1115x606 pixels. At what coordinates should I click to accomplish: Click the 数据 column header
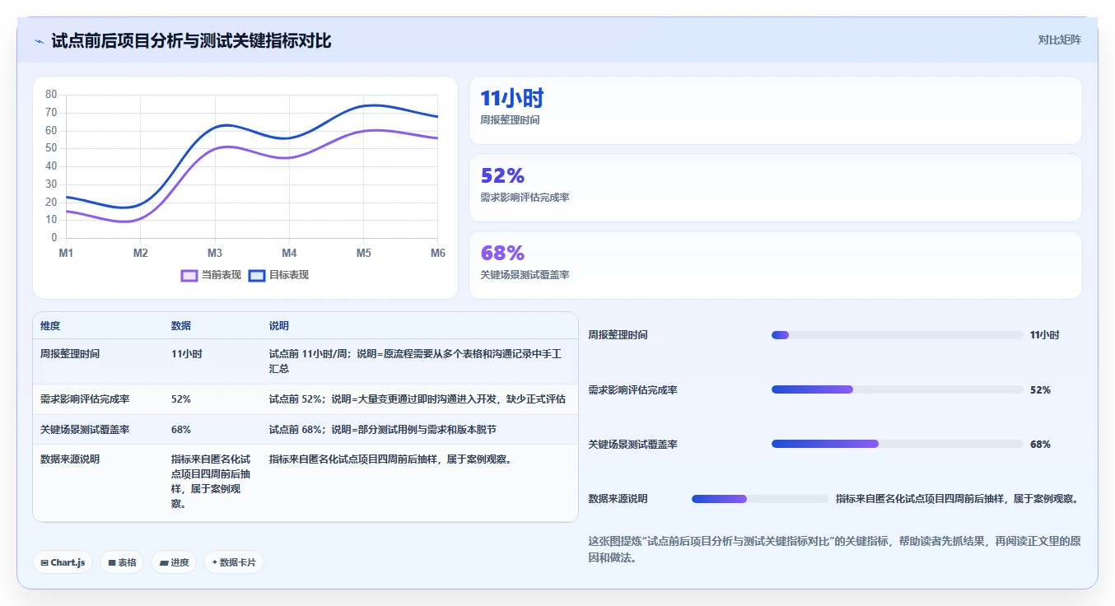181,326
